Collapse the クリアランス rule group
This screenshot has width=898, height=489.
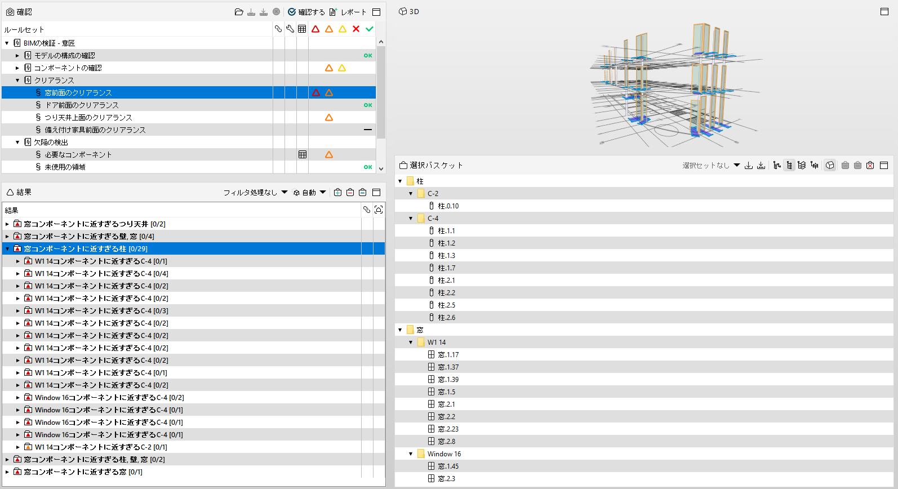point(17,80)
